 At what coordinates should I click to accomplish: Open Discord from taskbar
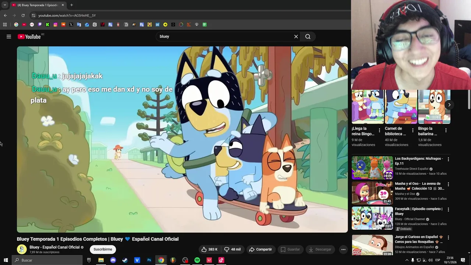pyautogui.click(x=113, y=260)
